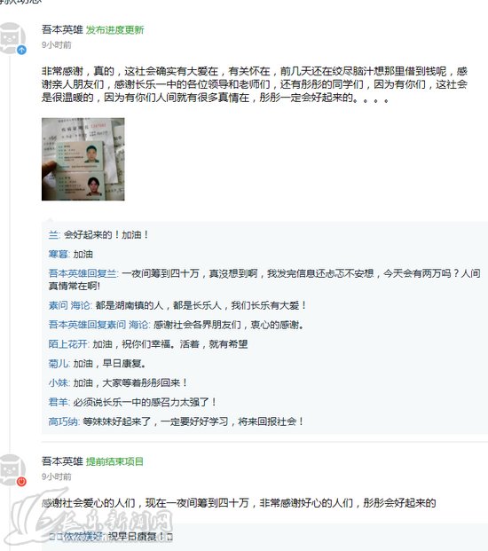
Task: Open 吾本英雄 profile in first post
Action: pos(62,30)
